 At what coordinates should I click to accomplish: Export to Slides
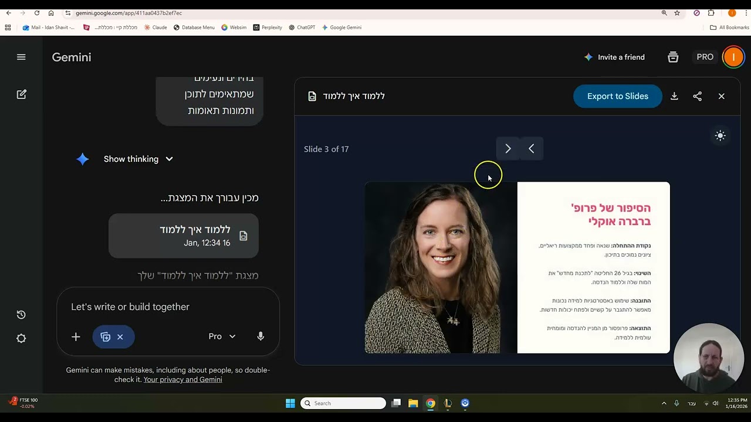point(618,96)
